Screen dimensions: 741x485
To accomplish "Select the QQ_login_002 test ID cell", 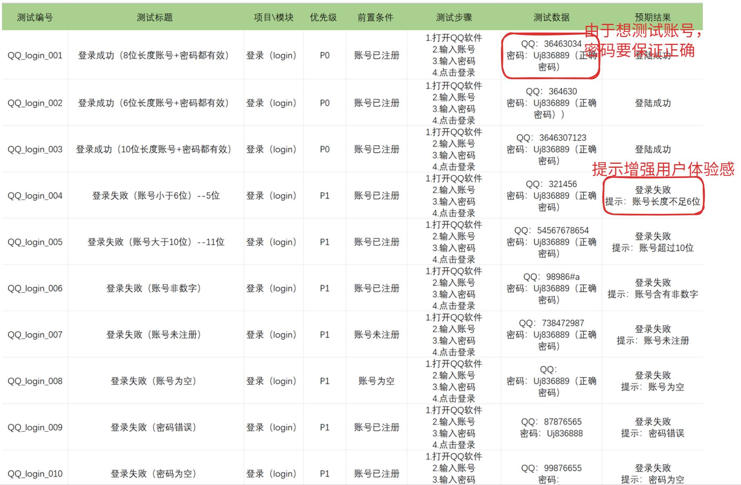I will point(35,103).
